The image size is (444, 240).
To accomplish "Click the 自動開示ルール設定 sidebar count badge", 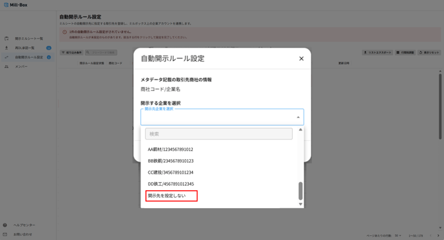I will (48, 57).
